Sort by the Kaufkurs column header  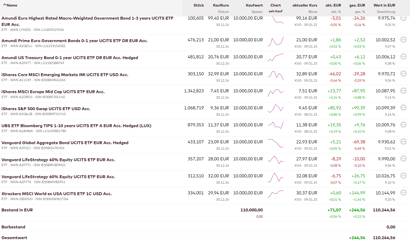coord(221,5)
